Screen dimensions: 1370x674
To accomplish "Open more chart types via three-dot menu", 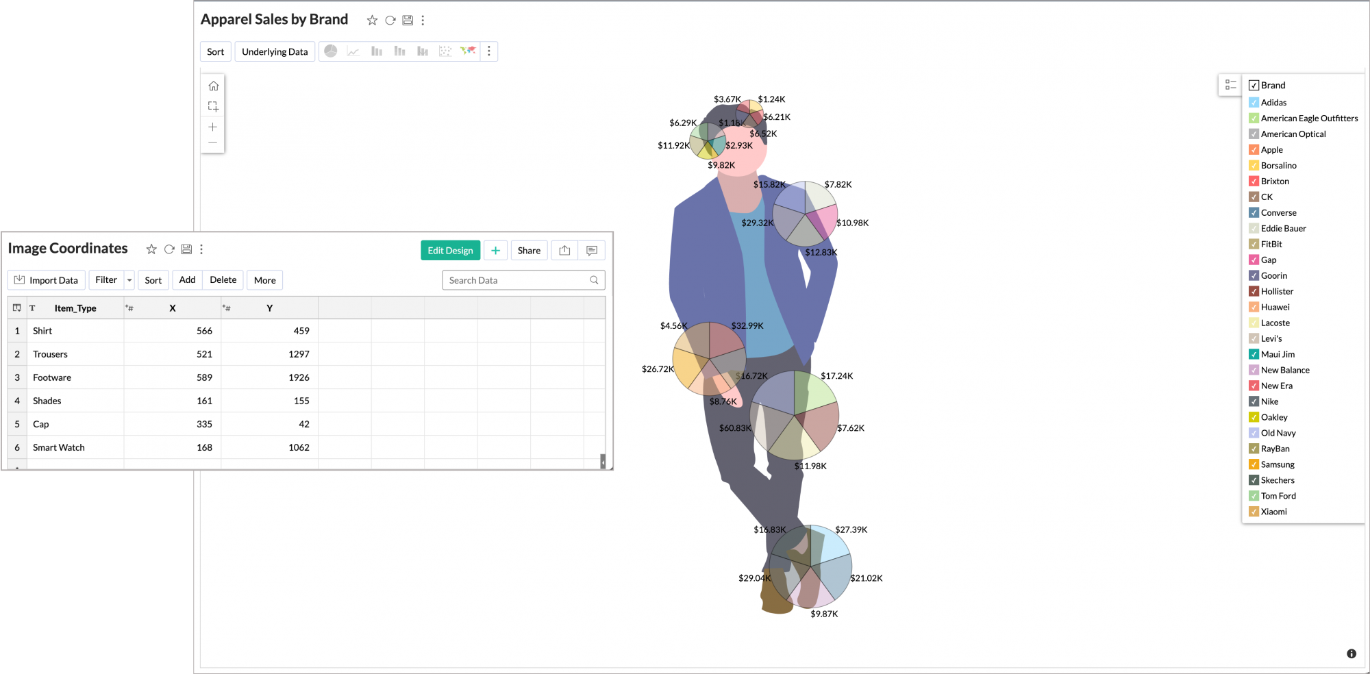I will (x=488, y=51).
